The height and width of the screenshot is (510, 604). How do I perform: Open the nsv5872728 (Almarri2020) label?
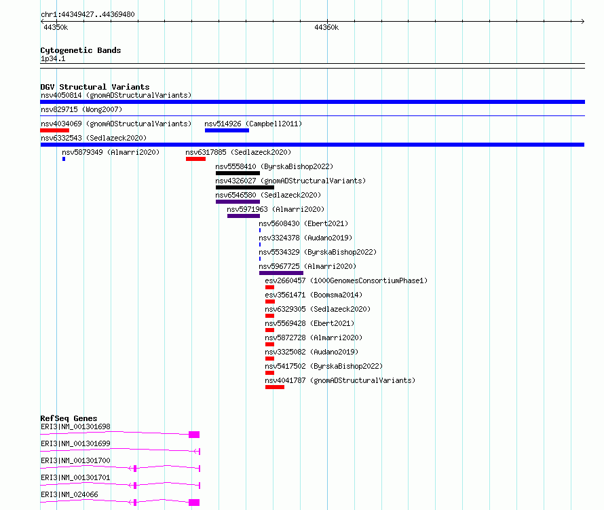click(x=314, y=338)
